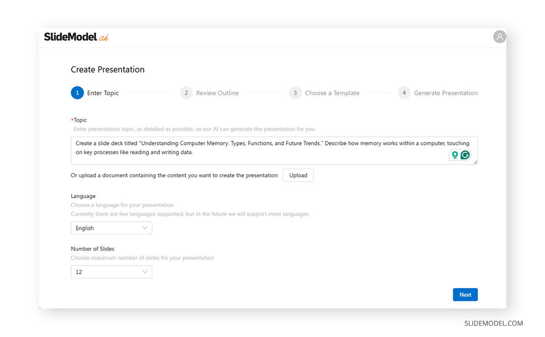Click the Number of Slides chevron arrow
The height and width of the screenshot is (337, 545).
coord(145,272)
